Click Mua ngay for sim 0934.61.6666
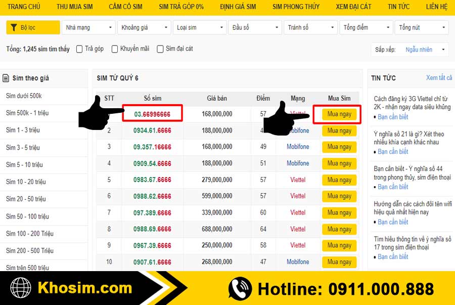Image resolution: width=455 pixels, height=305 pixels. point(339,130)
